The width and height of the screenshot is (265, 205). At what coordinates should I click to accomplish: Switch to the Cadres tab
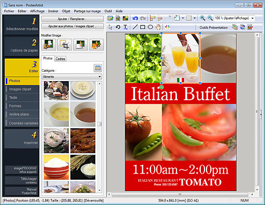tap(61, 59)
